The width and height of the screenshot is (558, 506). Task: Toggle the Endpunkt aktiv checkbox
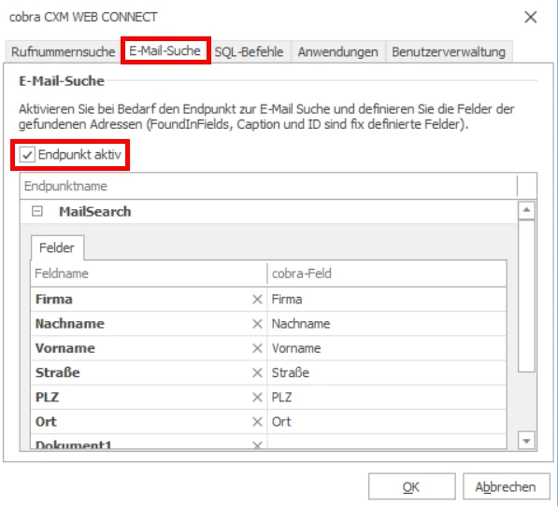click(x=27, y=155)
